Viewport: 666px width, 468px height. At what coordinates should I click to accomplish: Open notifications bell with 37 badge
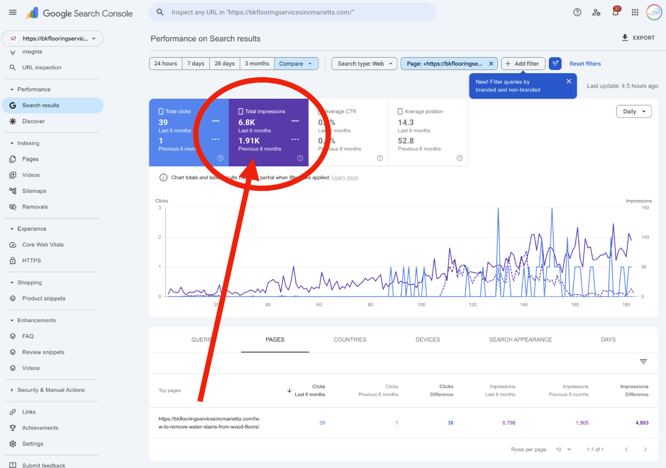pos(615,12)
